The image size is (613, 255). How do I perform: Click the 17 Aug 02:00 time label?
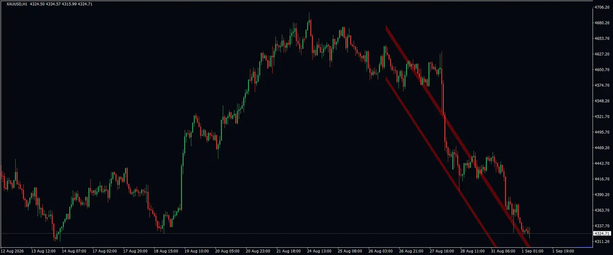pyautogui.click(x=106, y=251)
